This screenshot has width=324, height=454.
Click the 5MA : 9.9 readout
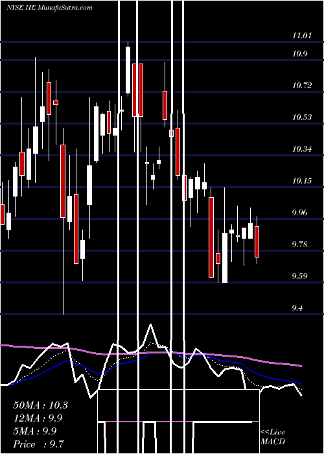tap(36, 431)
